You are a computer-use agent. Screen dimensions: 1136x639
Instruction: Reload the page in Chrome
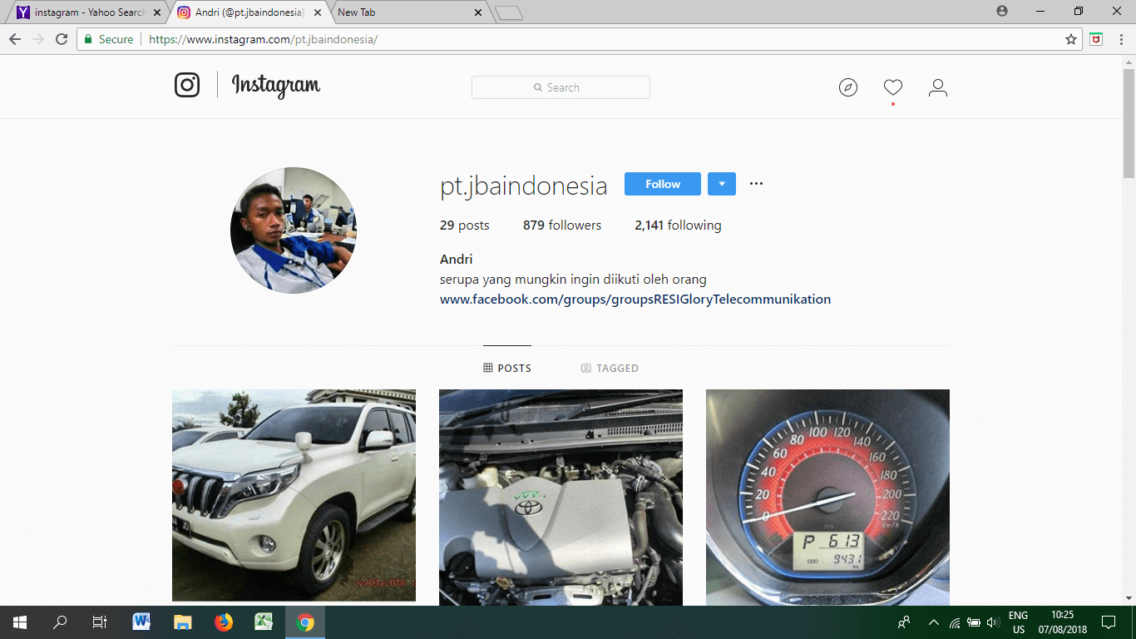(x=62, y=39)
